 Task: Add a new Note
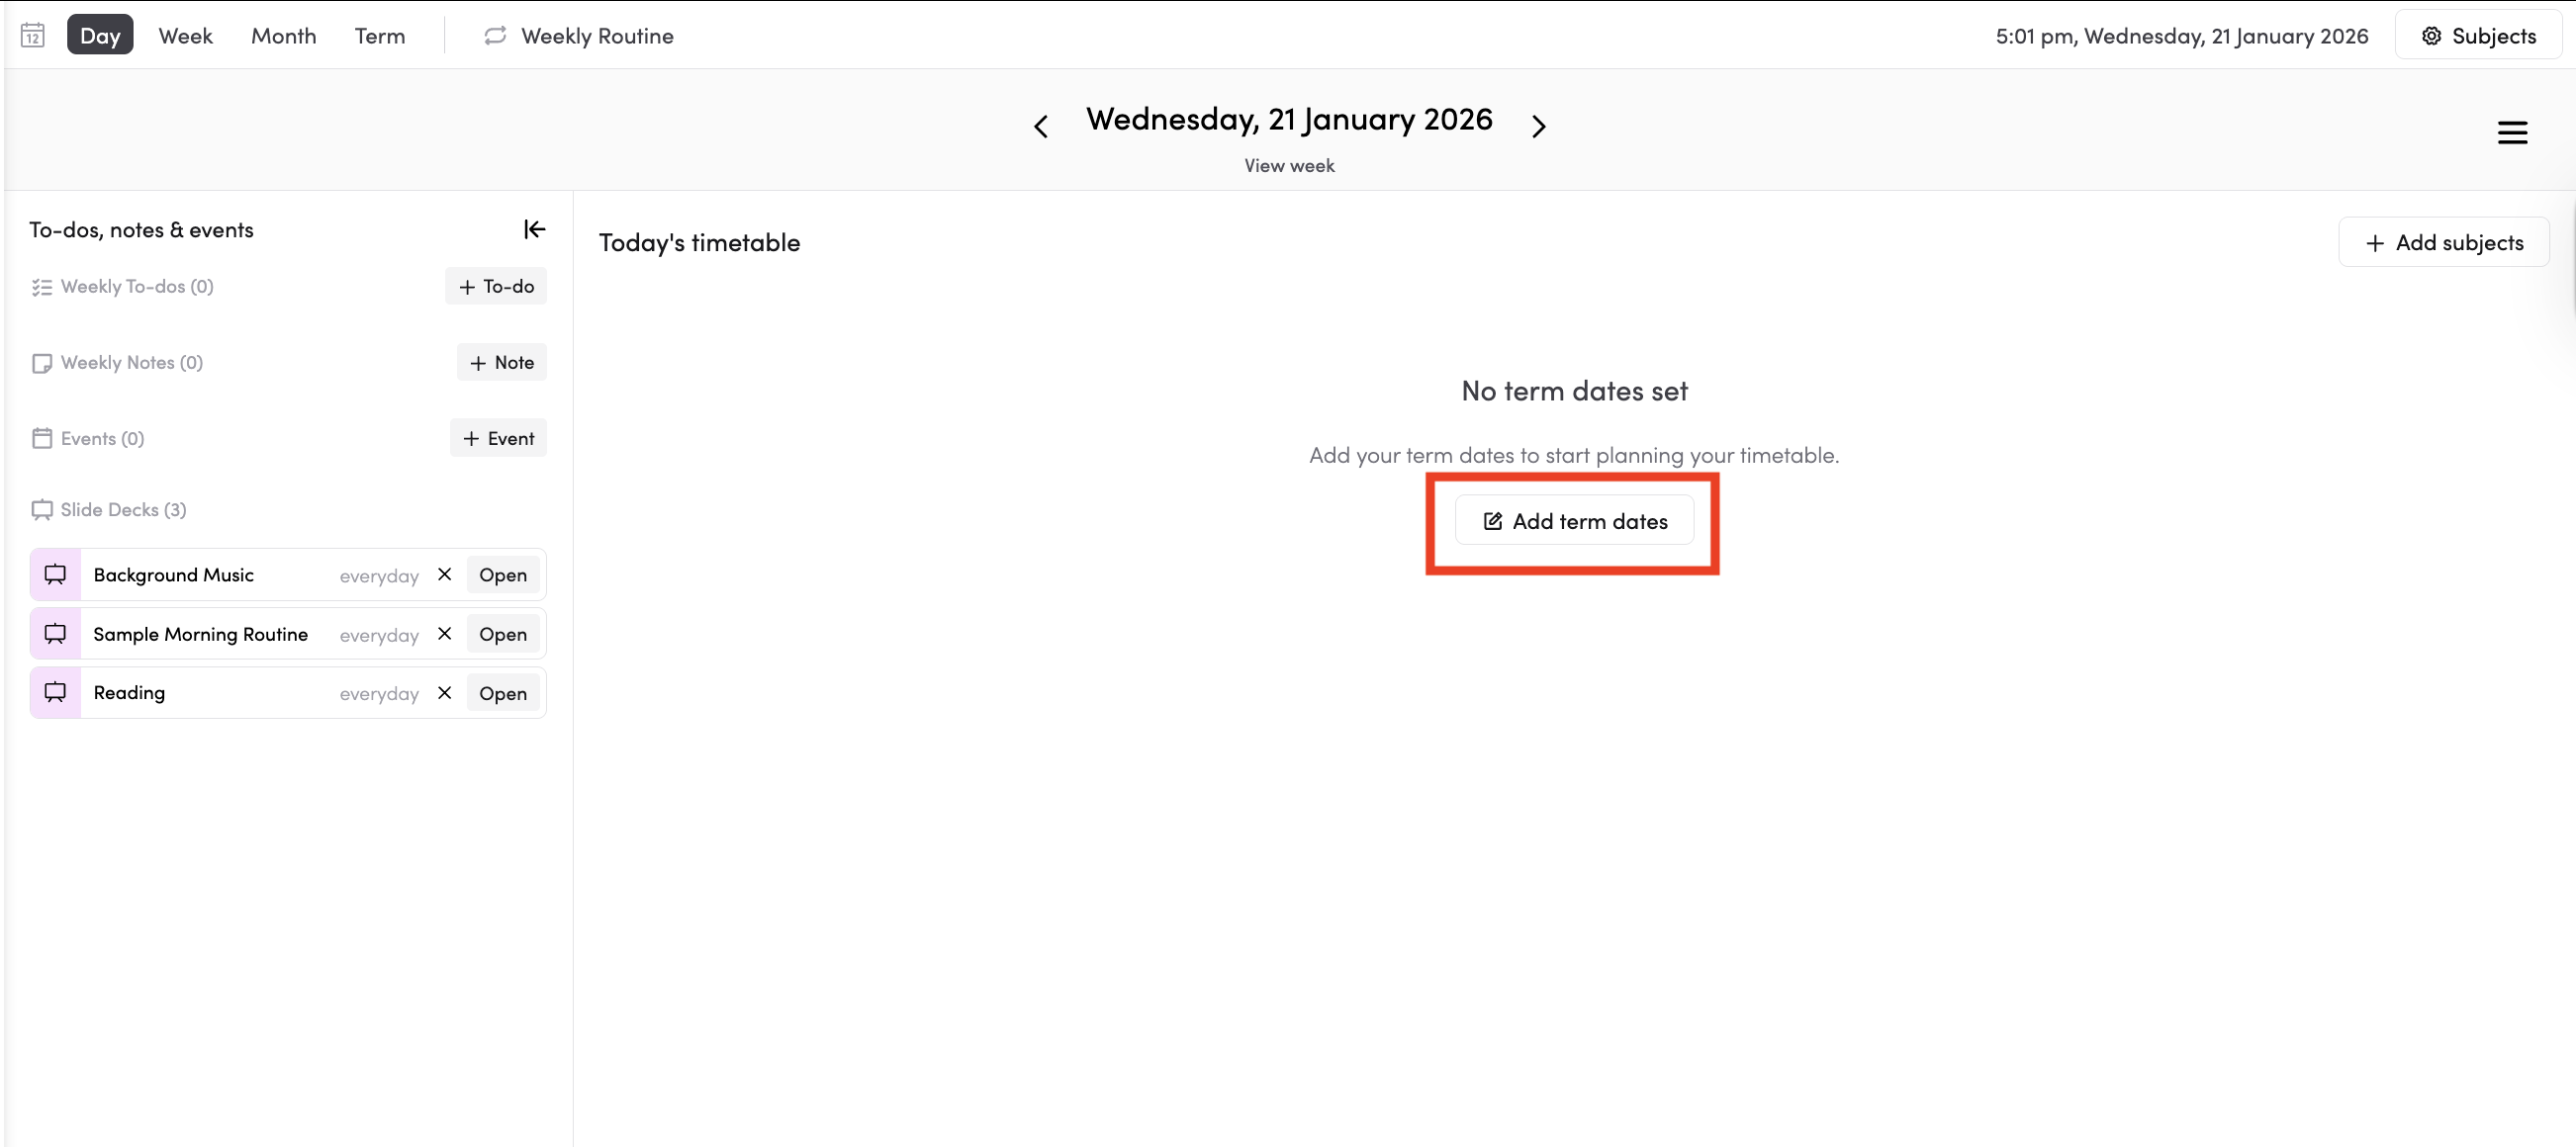(502, 363)
